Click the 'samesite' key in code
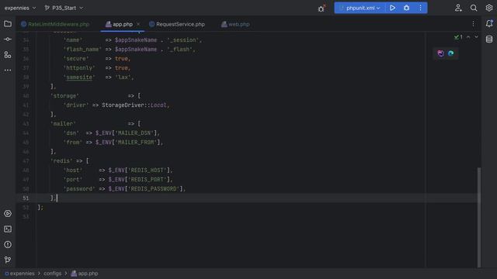 click(x=79, y=77)
